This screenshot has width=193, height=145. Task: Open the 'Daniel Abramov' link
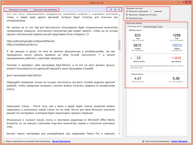[180, 141]
